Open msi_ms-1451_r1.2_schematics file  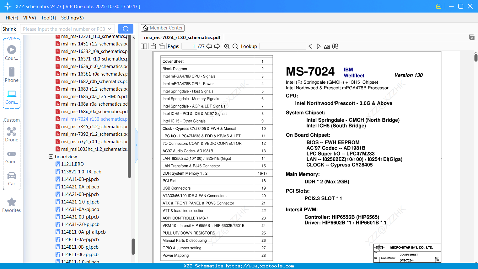pos(92,44)
